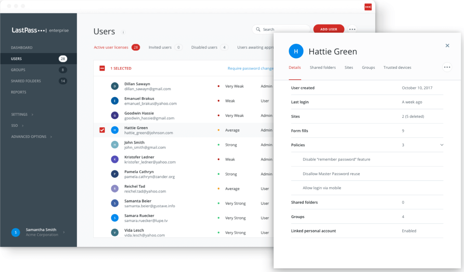The height and width of the screenshot is (272, 464).
Task: Switch to the Trusted devices tab
Action: tap(397, 68)
